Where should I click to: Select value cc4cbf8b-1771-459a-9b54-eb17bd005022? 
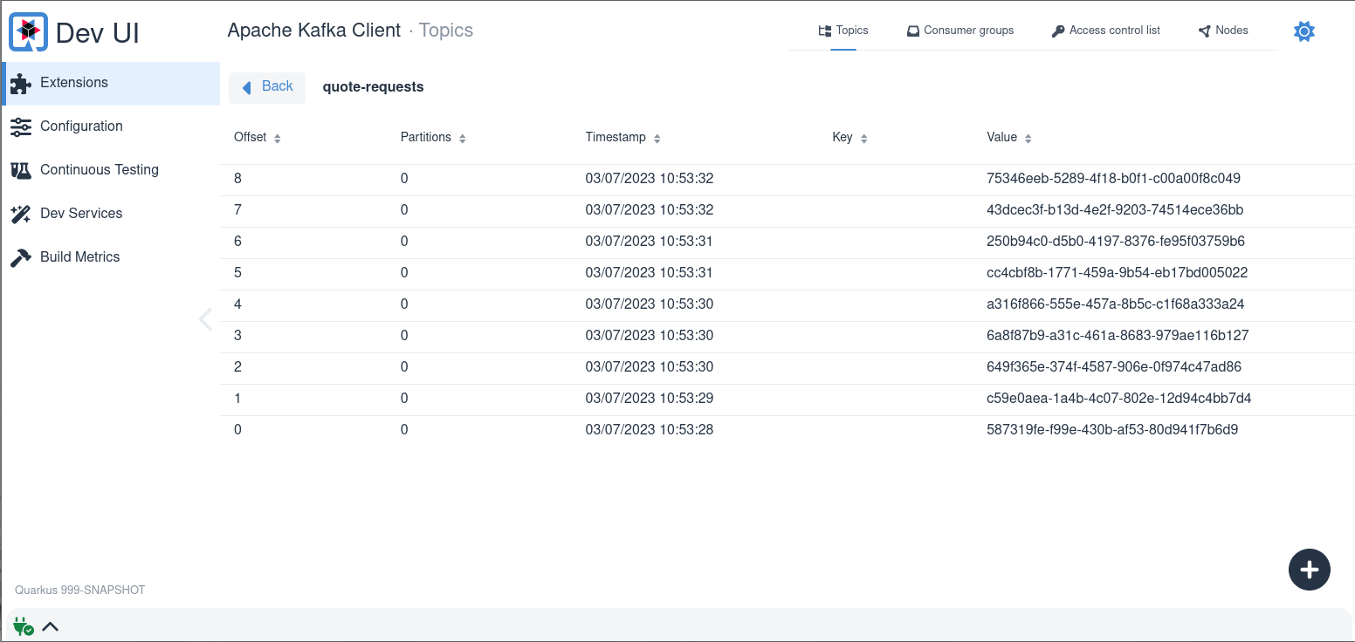point(1117,273)
